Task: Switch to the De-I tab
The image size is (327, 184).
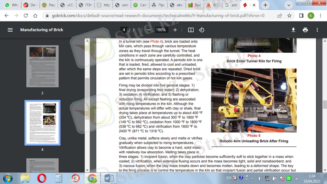Action: click(30, 5)
